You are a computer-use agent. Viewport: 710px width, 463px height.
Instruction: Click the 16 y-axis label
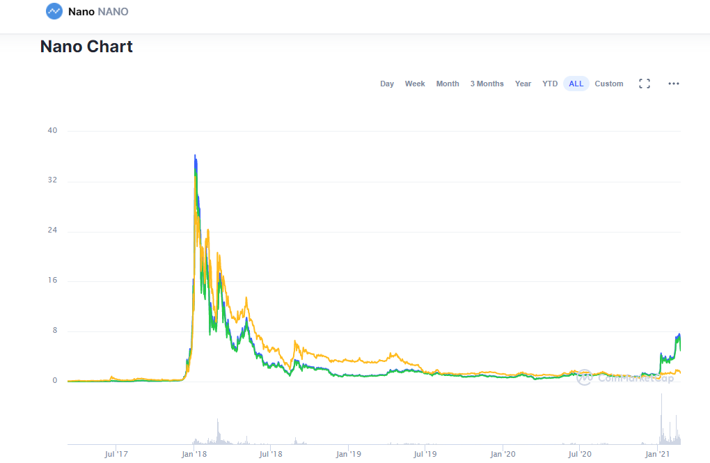pyautogui.click(x=52, y=281)
